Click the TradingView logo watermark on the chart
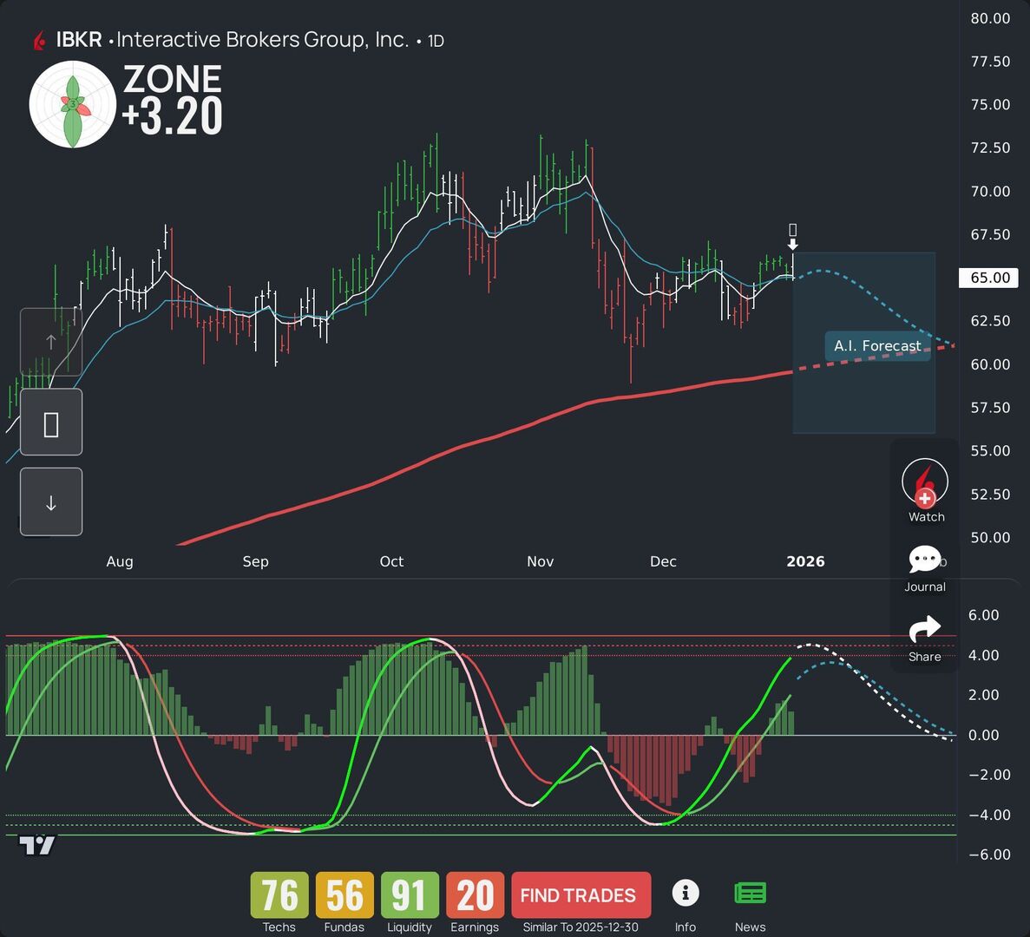Image resolution: width=1030 pixels, height=937 pixels. tap(38, 842)
